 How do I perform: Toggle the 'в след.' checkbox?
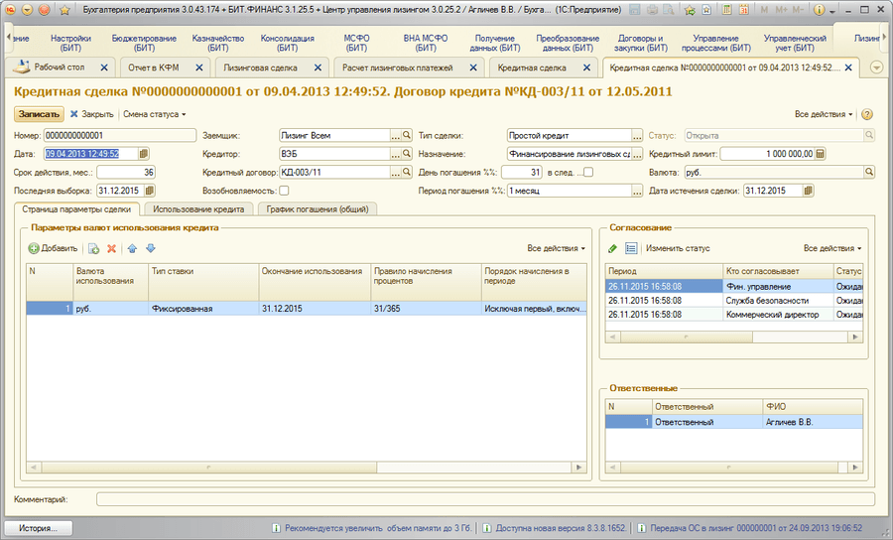pos(588,172)
